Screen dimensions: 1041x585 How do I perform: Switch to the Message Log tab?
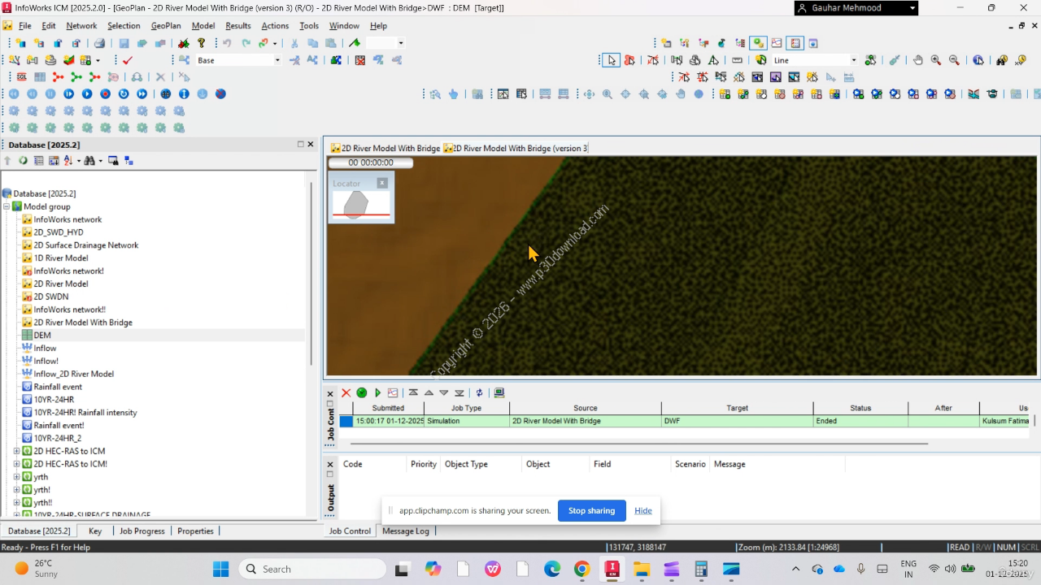pos(405,531)
